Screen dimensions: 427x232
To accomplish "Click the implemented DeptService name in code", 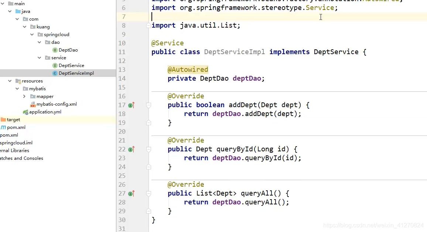I will coord(336,52).
